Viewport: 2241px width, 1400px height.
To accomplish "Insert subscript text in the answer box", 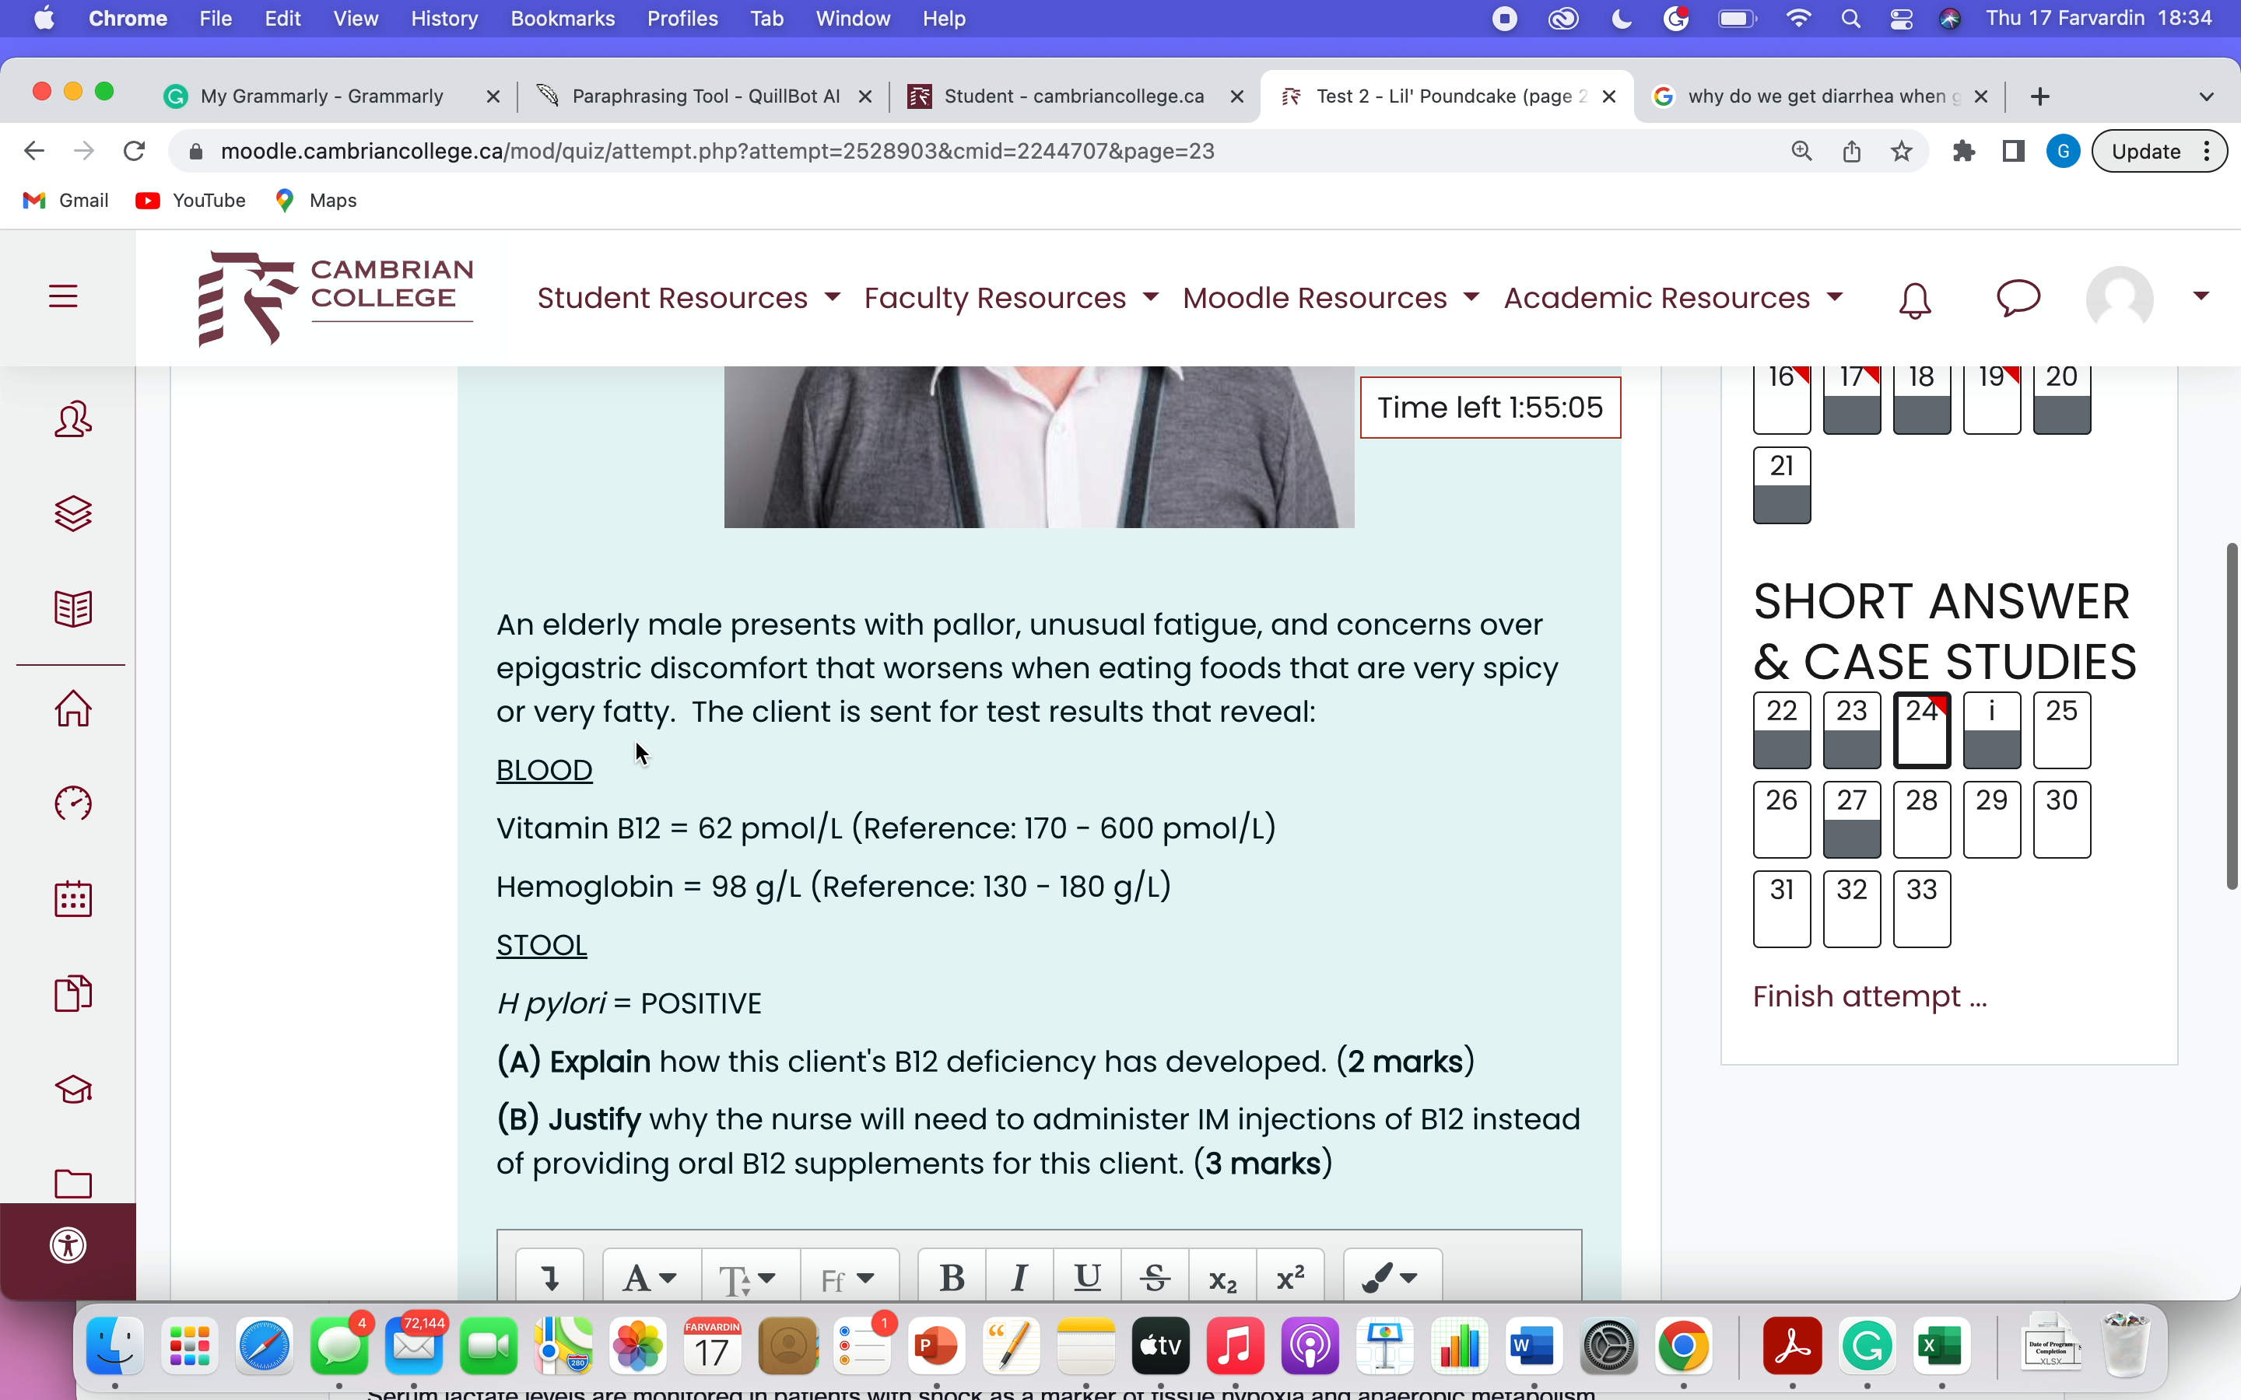I will pyautogui.click(x=1222, y=1278).
